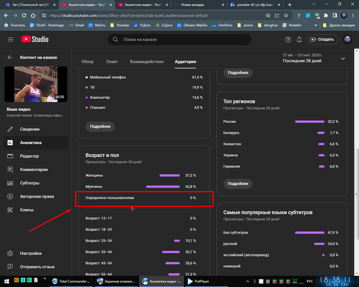Viewport: 359px width, 287px height.
Task: Open Настройки in the left sidebar
Action: pos(31,253)
